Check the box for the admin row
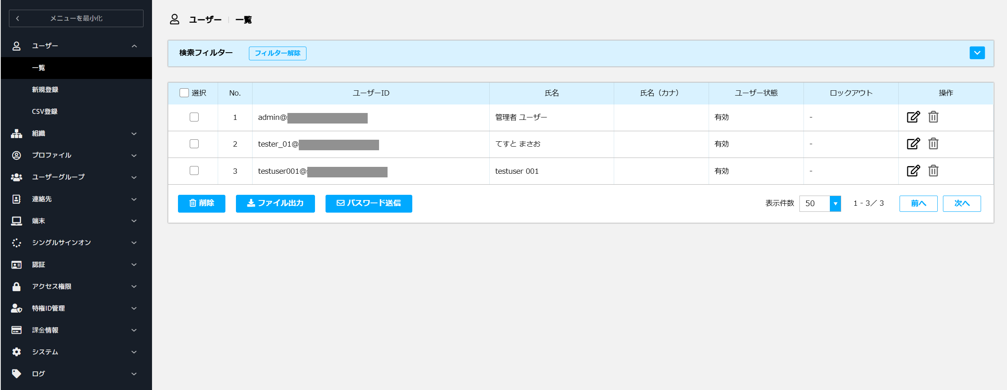 click(x=194, y=117)
